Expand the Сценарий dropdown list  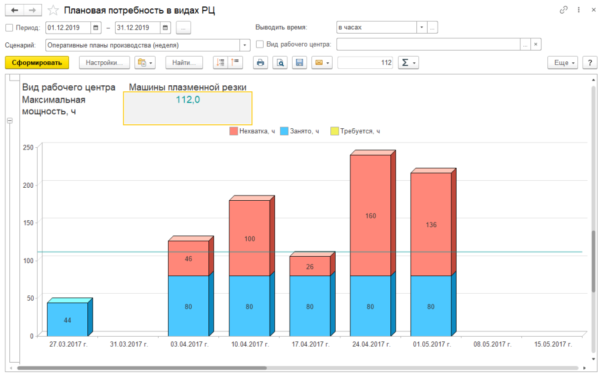click(x=245, y=45)
